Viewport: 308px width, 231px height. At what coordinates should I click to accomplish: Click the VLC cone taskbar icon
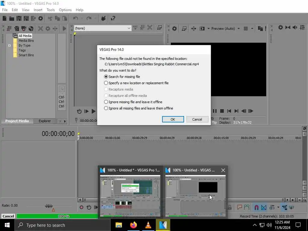(x=148, y=225)
